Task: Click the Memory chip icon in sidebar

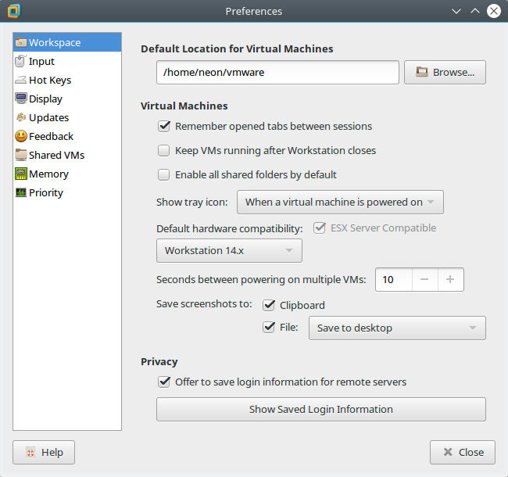Action: tap(21, 174)
